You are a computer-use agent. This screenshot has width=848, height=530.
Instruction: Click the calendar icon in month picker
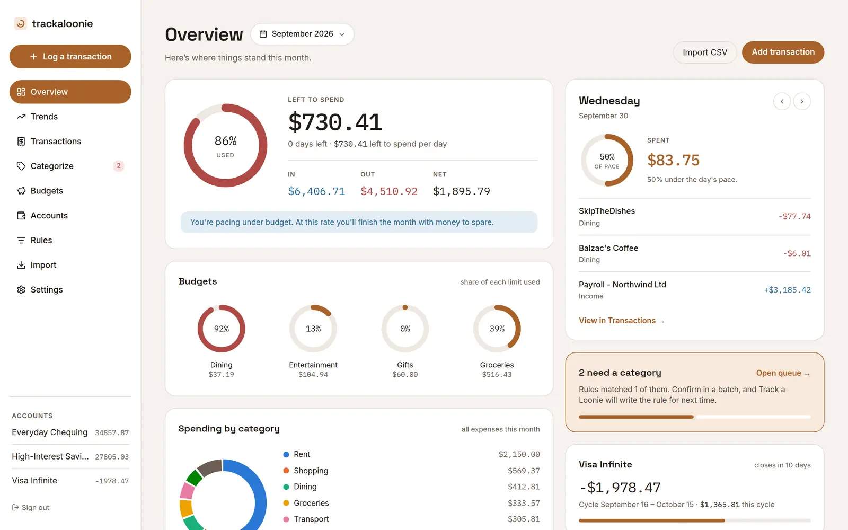(263, 34)
